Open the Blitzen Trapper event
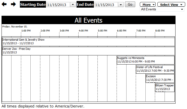The image size is (187, 109). tap(165, 87)
